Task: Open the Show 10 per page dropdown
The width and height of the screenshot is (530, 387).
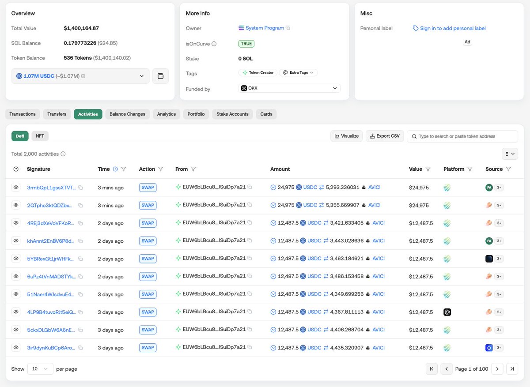Action: pyautogui.click(x=40, y=368)
